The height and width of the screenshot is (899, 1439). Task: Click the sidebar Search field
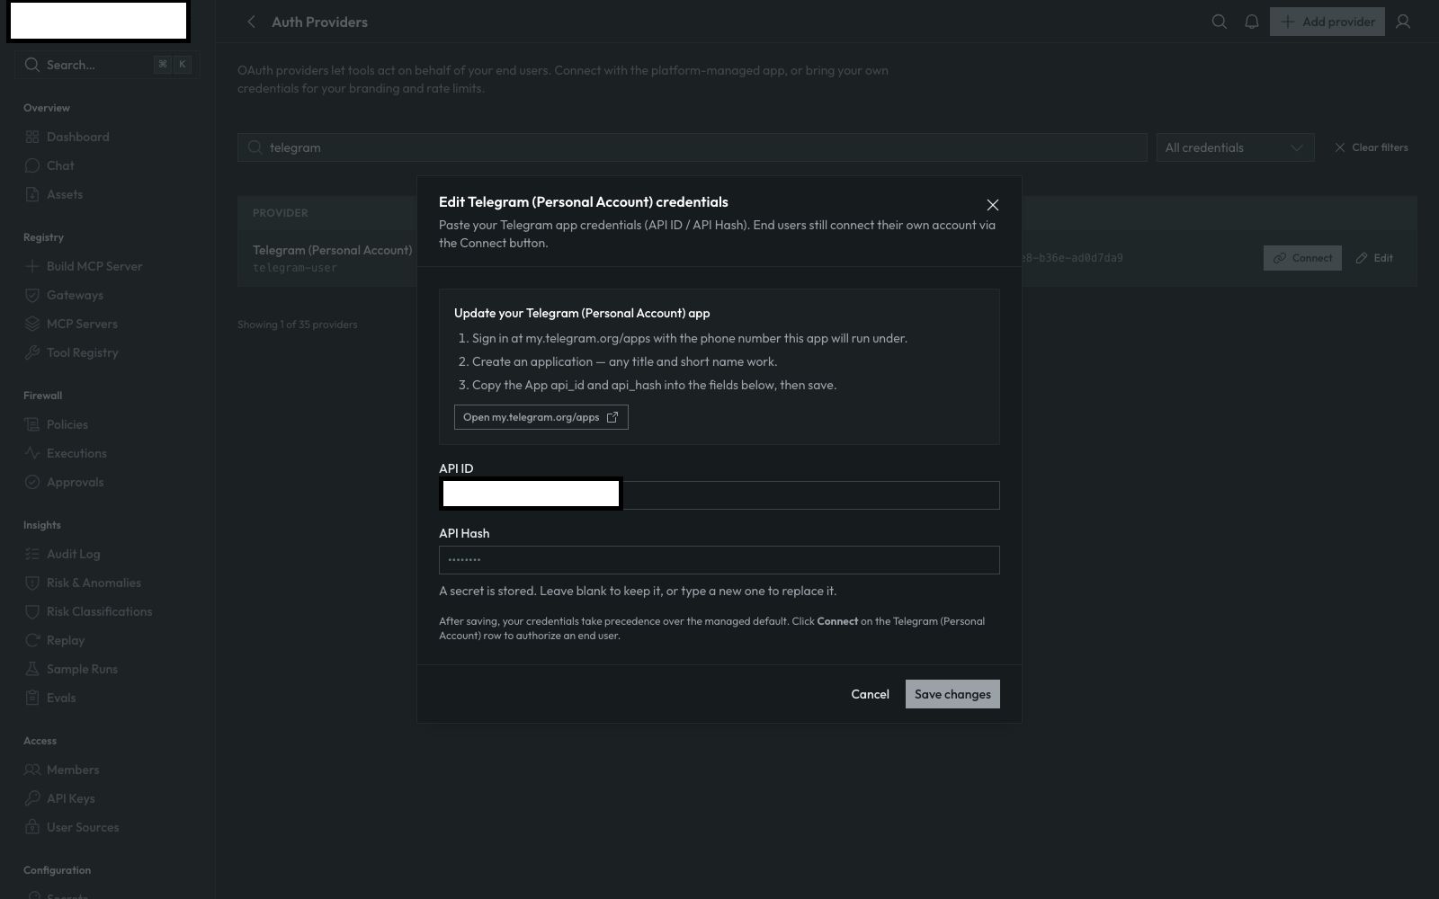[107, 65]
